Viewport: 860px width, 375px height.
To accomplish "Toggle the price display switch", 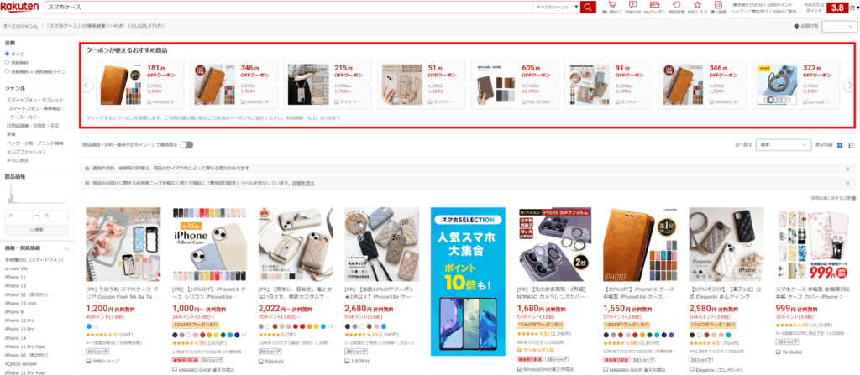I will [x=187, y=145].
